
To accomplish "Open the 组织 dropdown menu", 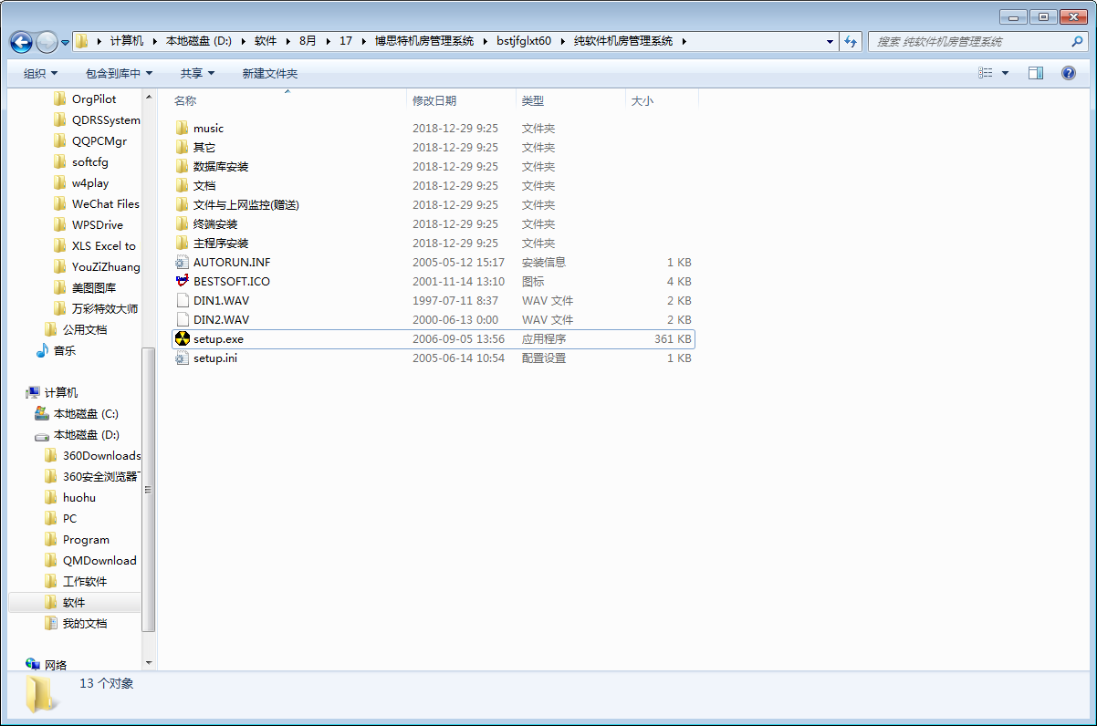I will (41, 73).
